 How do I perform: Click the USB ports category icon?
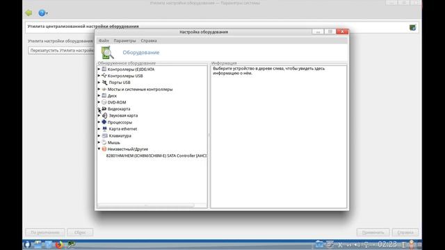tap(105, 82)
